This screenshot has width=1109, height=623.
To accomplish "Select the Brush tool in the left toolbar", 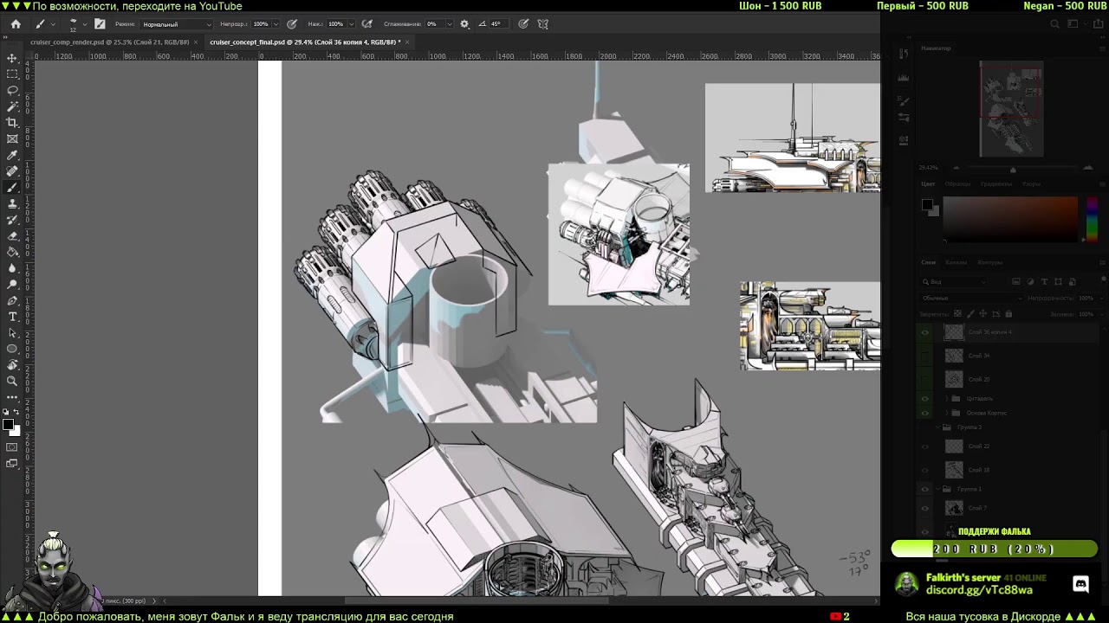I will [12, 188].
